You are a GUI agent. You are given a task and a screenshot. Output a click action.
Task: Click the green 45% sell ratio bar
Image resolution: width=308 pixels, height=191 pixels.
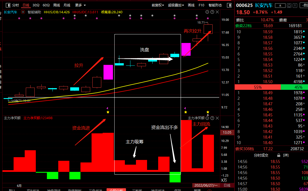pyautogui.click(x=294, y=87)
